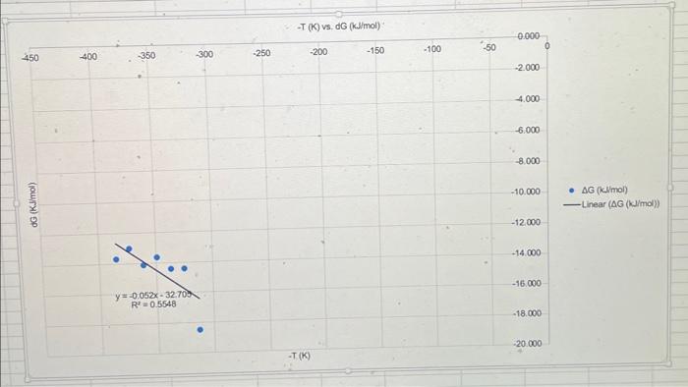Click the -10.000 vertical axis label
The width and height of the screenshot is (688, 387).
pyautogui.click(x=525, y=192)
